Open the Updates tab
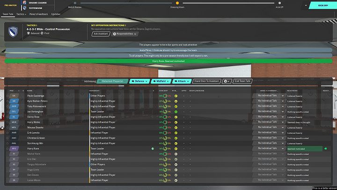The image size is (337, 190). [56, 14]
